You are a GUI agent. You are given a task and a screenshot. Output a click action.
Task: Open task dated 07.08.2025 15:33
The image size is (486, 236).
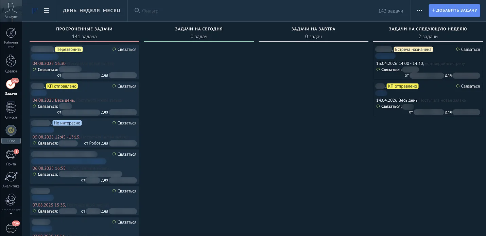click(84, 201)
